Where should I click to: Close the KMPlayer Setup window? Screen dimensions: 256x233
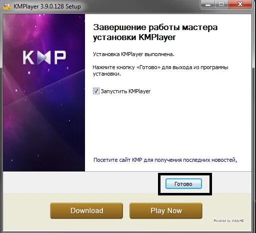[x=240, y=4]
